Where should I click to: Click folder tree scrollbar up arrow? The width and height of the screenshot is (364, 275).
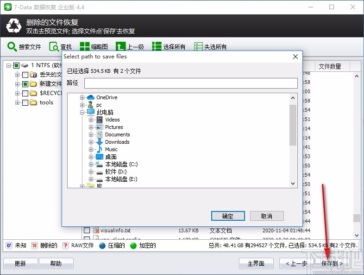click(293, 98)
